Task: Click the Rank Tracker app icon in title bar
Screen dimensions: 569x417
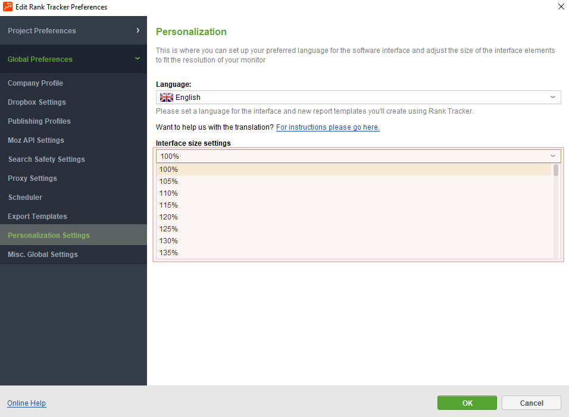Action: [8, 7]
